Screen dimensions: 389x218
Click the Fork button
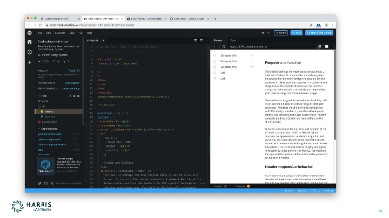pos(297,33)
